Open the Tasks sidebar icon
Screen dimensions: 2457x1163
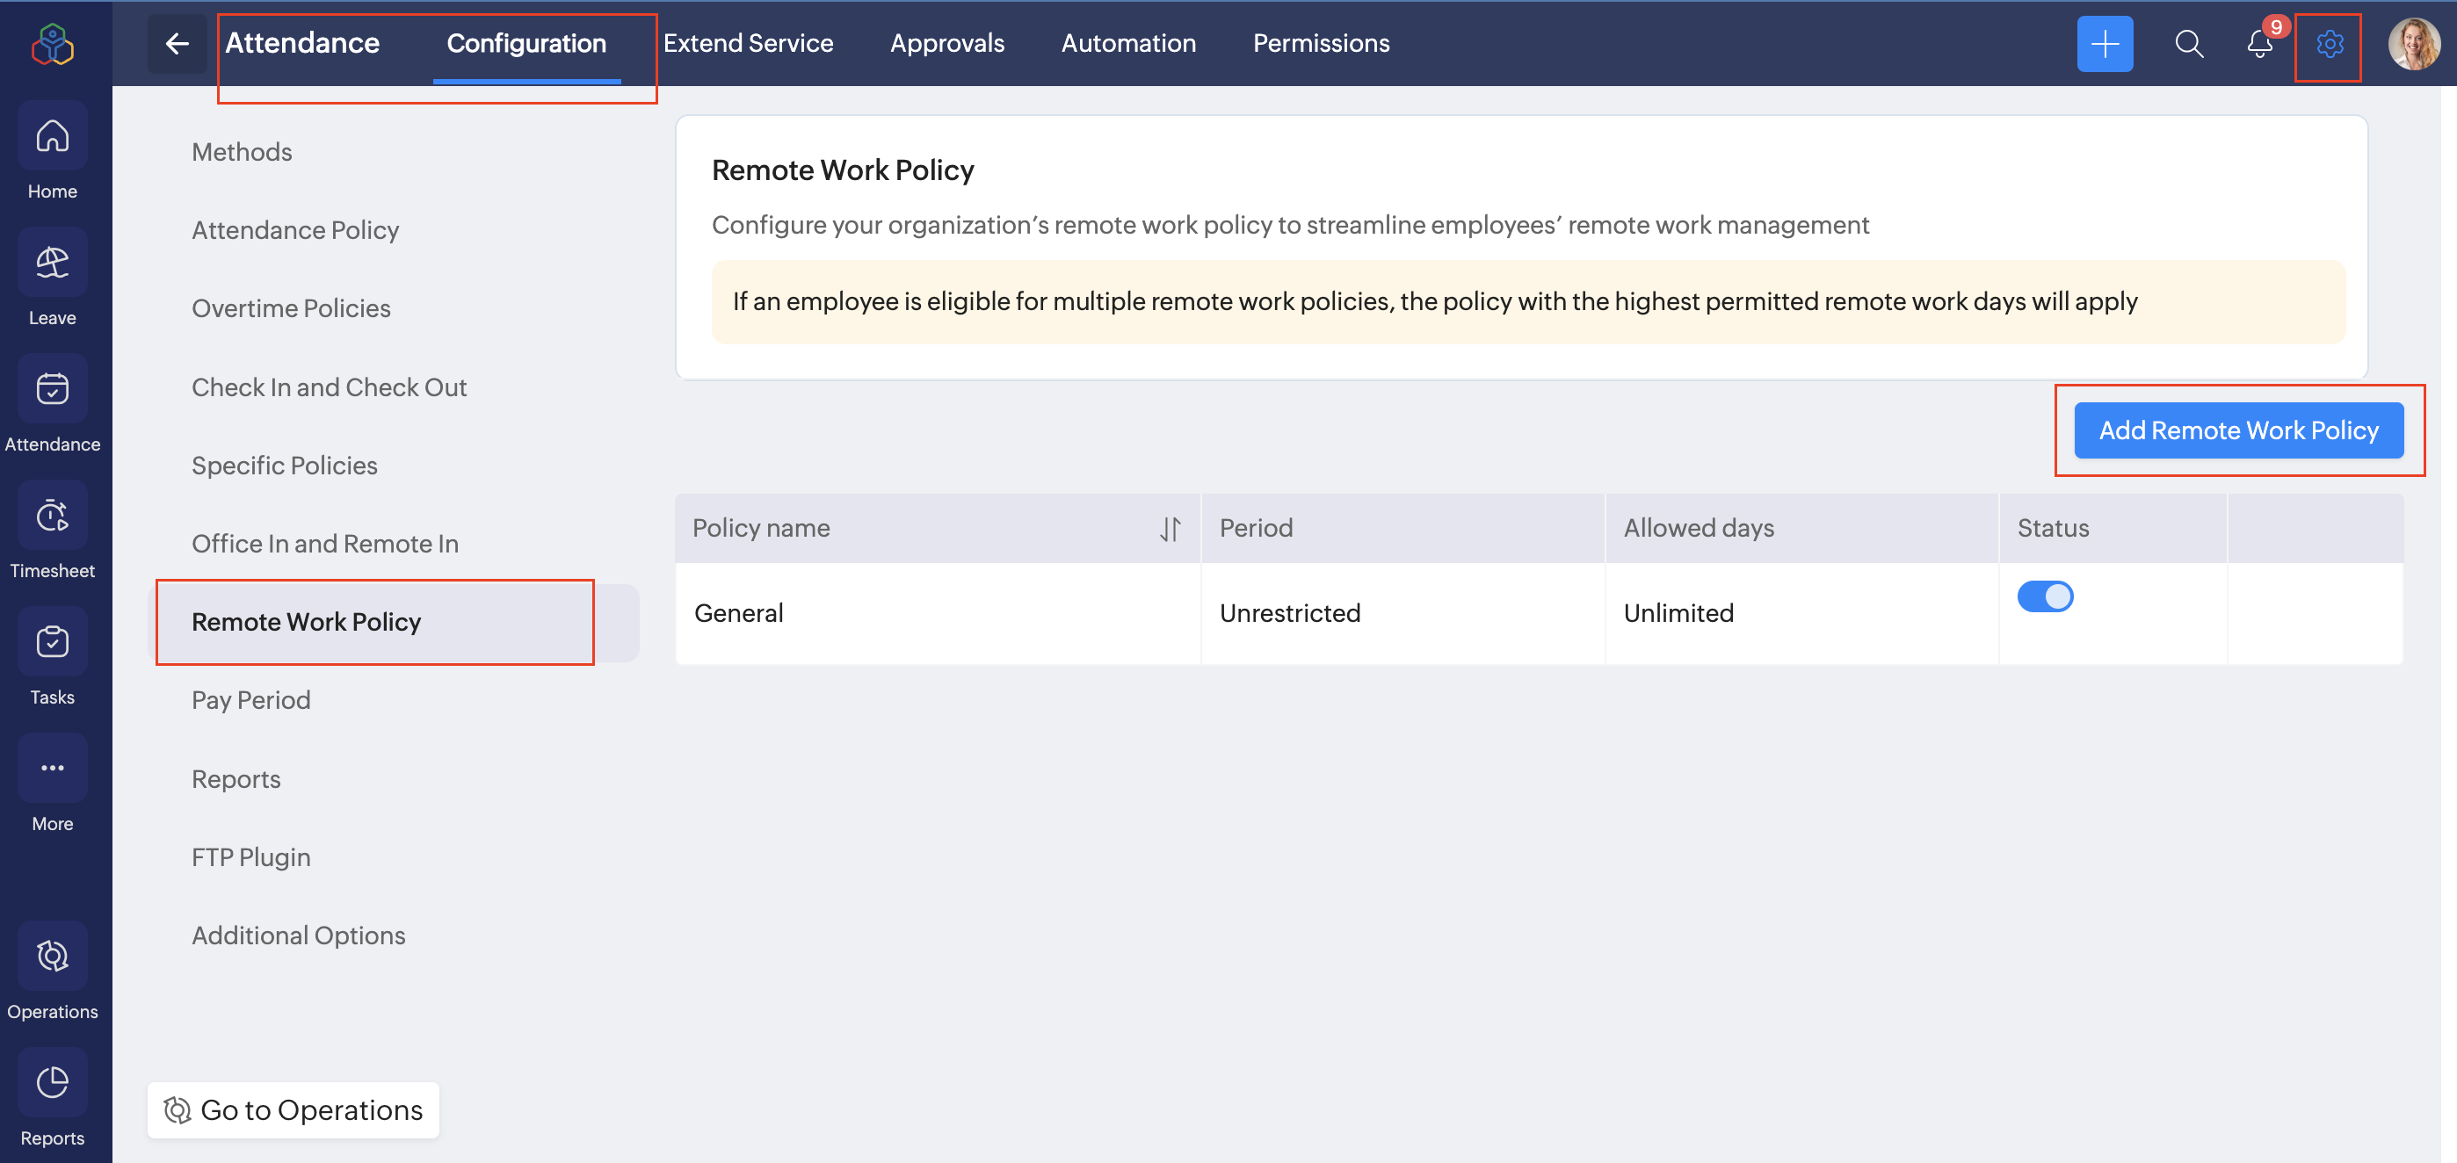[x=53, y=642]
